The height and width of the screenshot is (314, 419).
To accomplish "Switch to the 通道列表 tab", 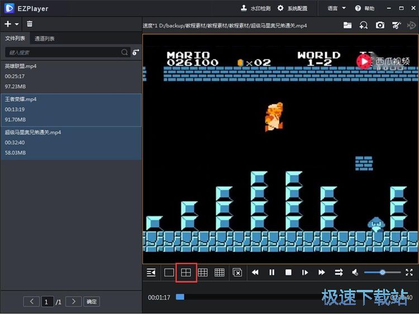I will click(45, 39).
